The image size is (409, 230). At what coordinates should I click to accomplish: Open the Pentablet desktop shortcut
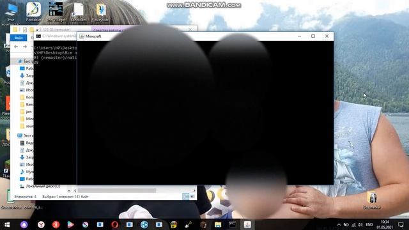tap(33, 11)
